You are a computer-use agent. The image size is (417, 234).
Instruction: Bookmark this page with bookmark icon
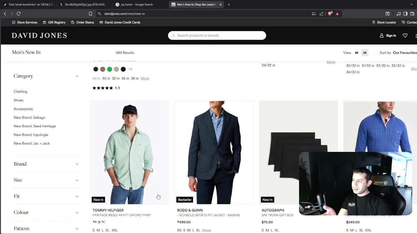pyautogui.click(x=91, y=14)
